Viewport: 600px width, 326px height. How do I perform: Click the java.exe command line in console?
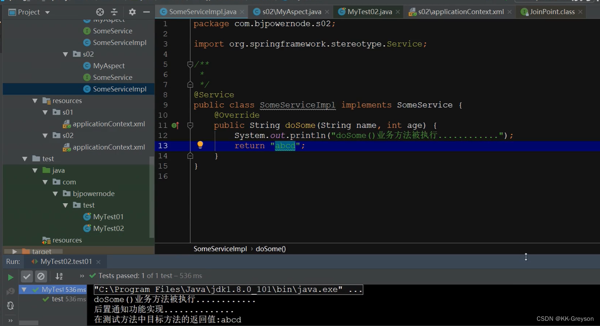[x=228, y=290]
